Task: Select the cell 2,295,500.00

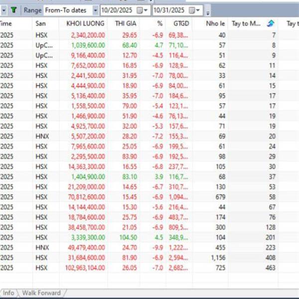Action: click(88, 156)
